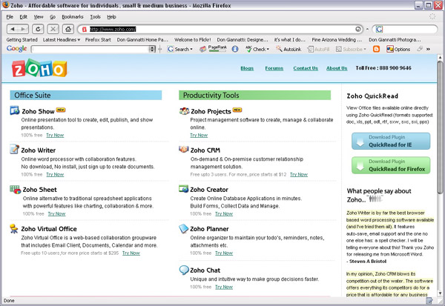
Task: Open the Go menu
Action: [53, 17]
